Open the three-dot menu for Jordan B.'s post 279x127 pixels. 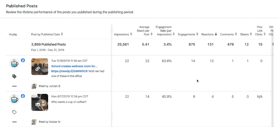pyautogui.click(x=14, y=86)
